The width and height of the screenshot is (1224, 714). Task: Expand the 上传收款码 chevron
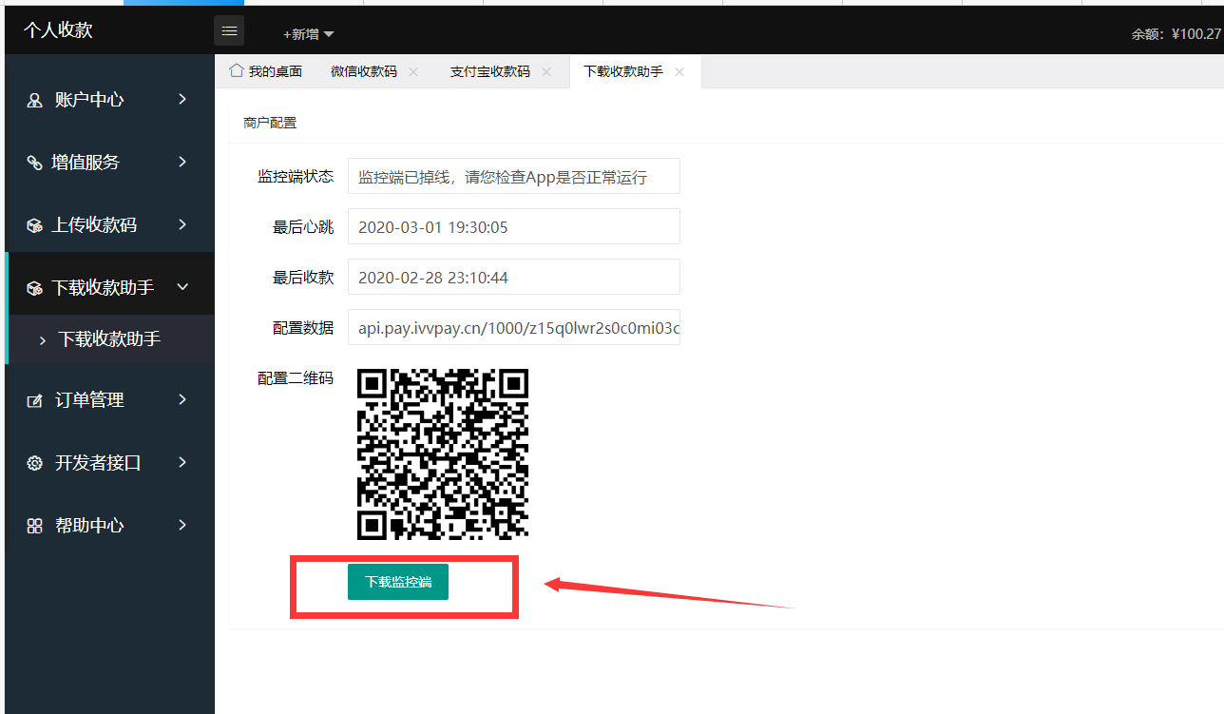coord(182,224)
